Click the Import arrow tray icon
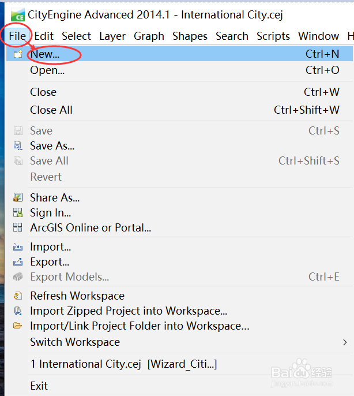354x396 pixels. pyautogui.click(x=18, y=246)
